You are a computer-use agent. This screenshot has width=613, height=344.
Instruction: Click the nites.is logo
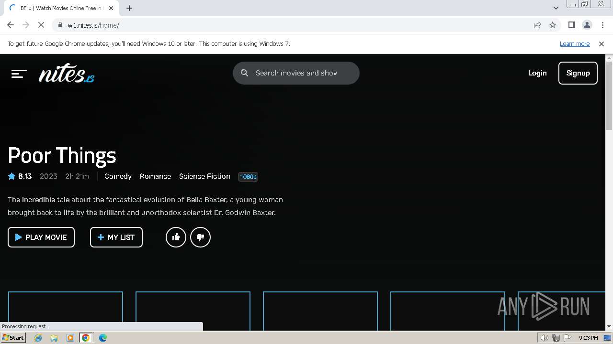coord(67,73)
